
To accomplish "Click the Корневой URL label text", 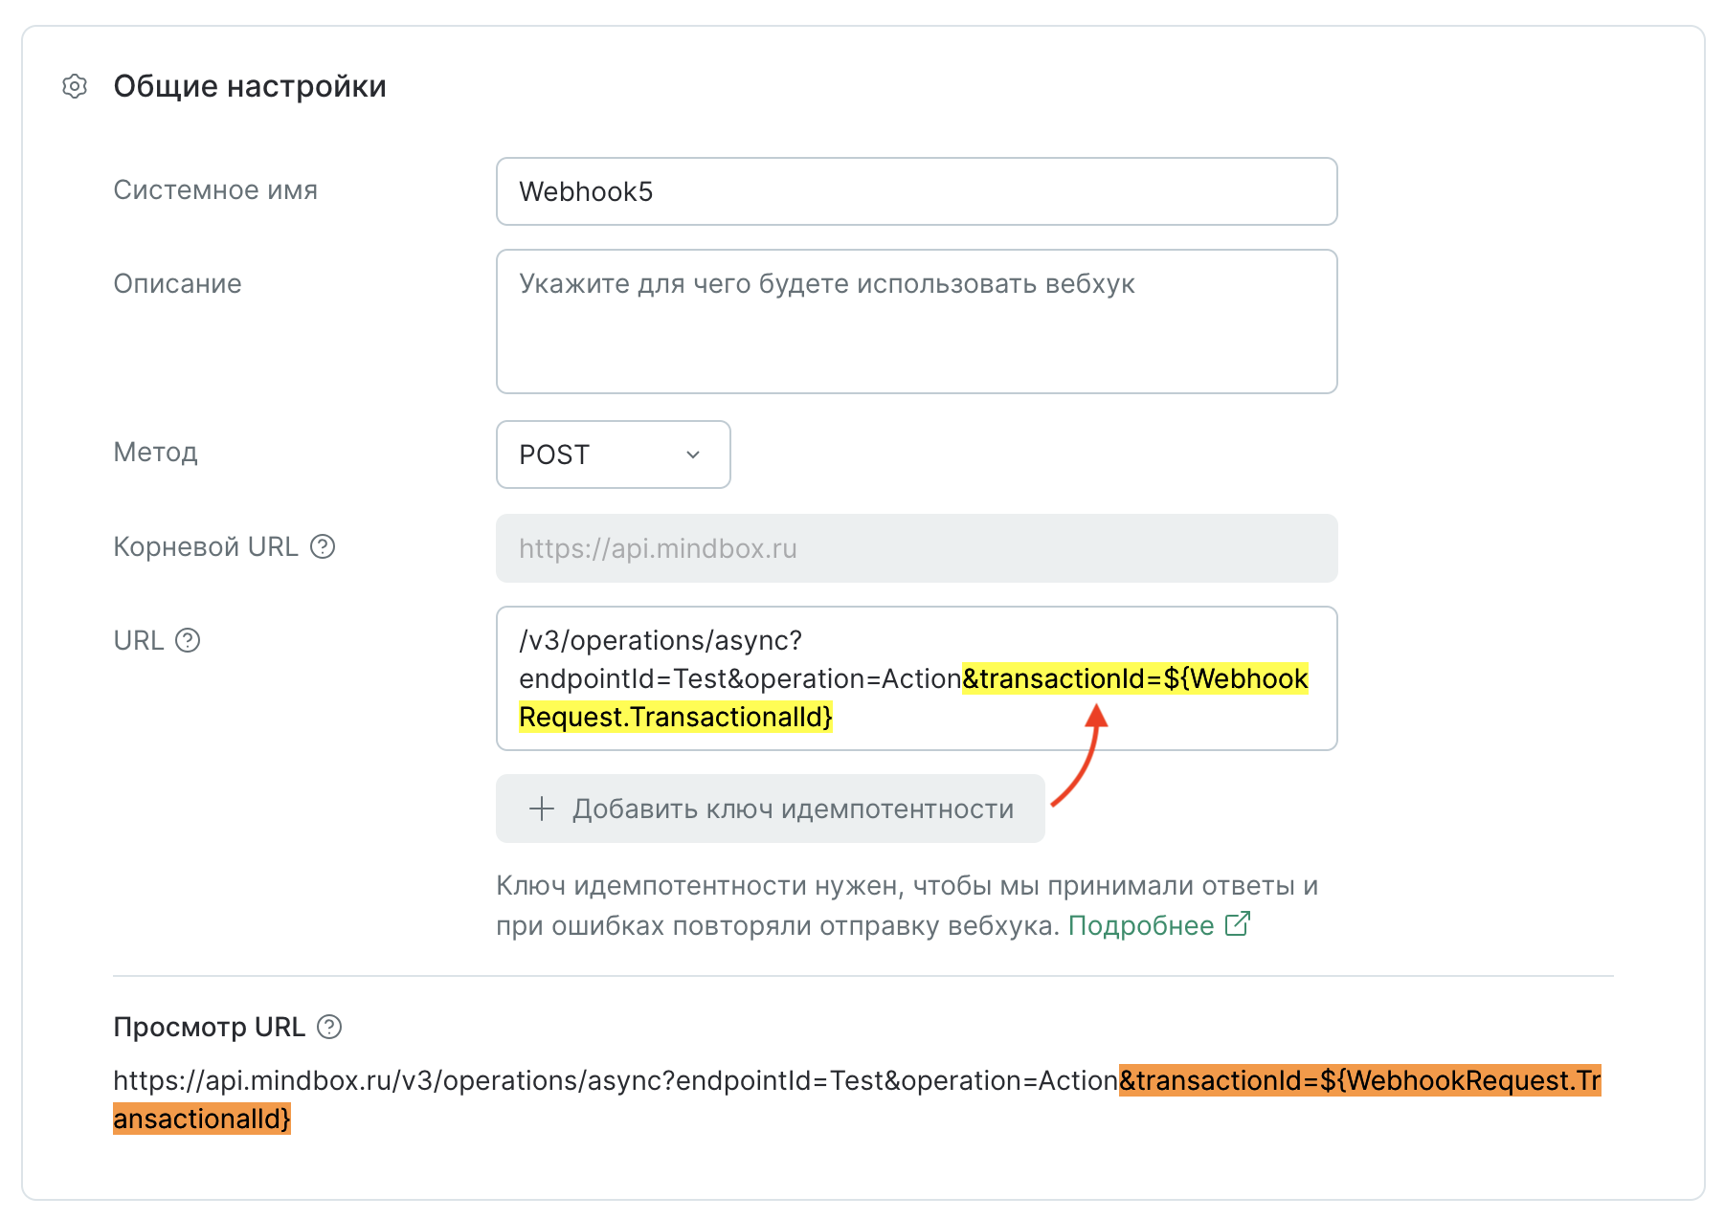I will [x=206, y=546].
